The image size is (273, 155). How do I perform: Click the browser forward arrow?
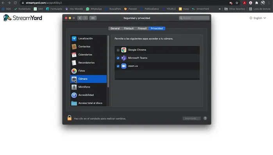coord(9,3)
